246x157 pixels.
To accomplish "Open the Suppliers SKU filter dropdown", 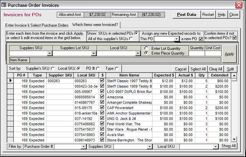I will (x=150, y=147).
